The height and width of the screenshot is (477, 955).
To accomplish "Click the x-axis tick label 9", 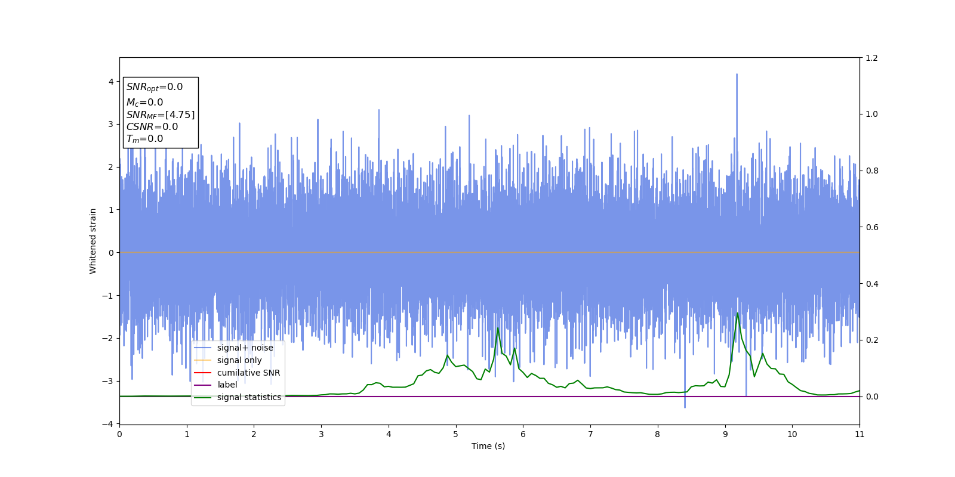I will point(725,434).
